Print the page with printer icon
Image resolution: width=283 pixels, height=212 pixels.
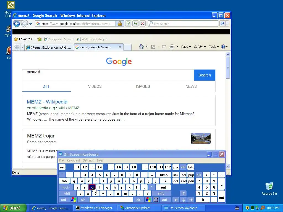click(x=172, y=47)
